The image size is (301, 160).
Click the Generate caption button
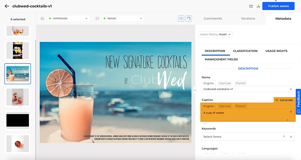coord(284,100)
